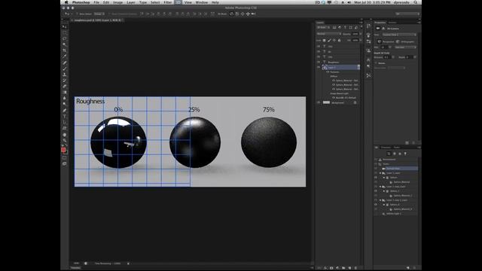This screenshot has height=271, width=482.
Task: Select the Zoom tool in toolbox
Action: pos(65,141)
